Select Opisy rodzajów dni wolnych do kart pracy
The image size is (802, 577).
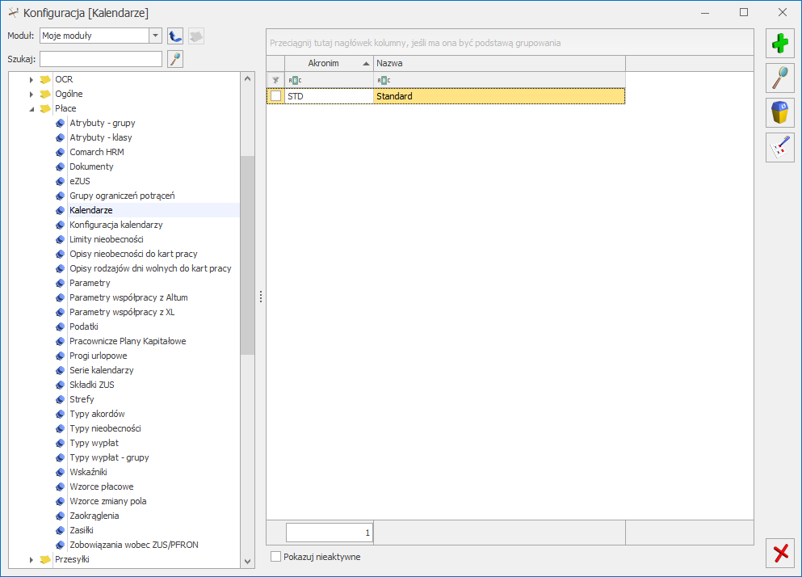[150, 268]
